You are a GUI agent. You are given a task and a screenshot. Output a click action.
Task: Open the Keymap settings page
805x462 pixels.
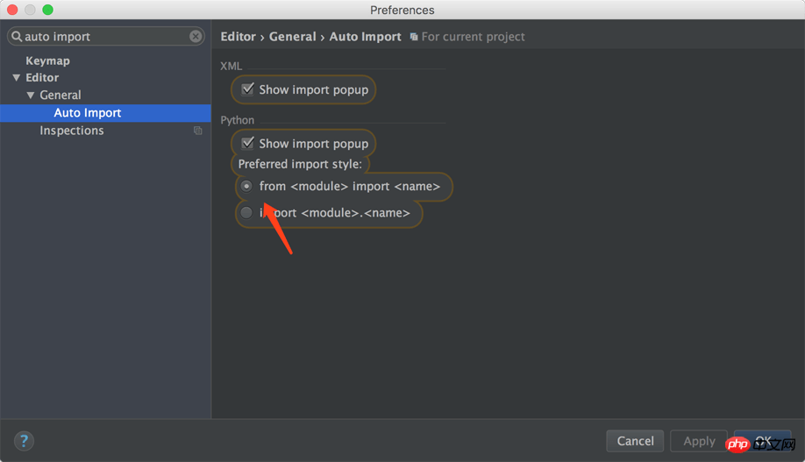click(x=47, y=60)
